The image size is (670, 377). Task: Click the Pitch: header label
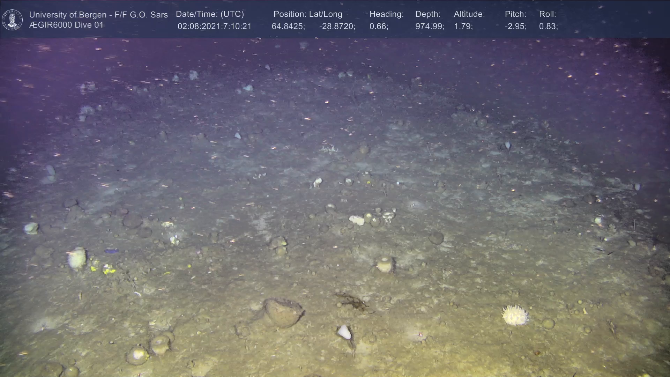pyautogui.click(x=515, y=14)
